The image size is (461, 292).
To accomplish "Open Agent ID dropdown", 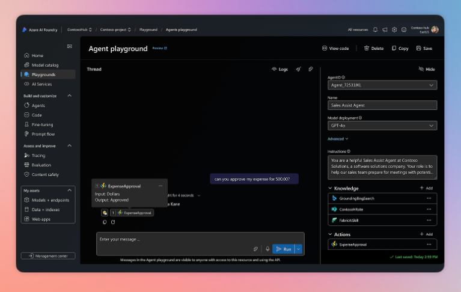I will tap(382, 85).
